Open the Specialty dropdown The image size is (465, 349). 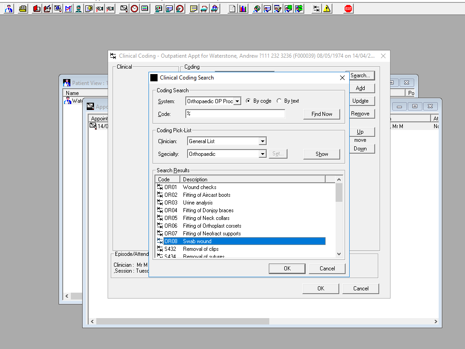pyautogui.click(x=262, y=154)
